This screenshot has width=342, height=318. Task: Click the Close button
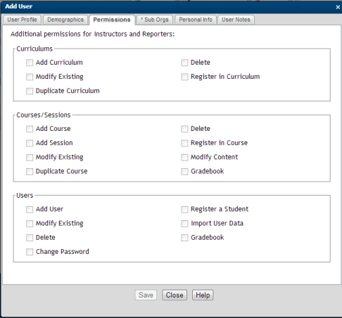(x=175, y=295)
